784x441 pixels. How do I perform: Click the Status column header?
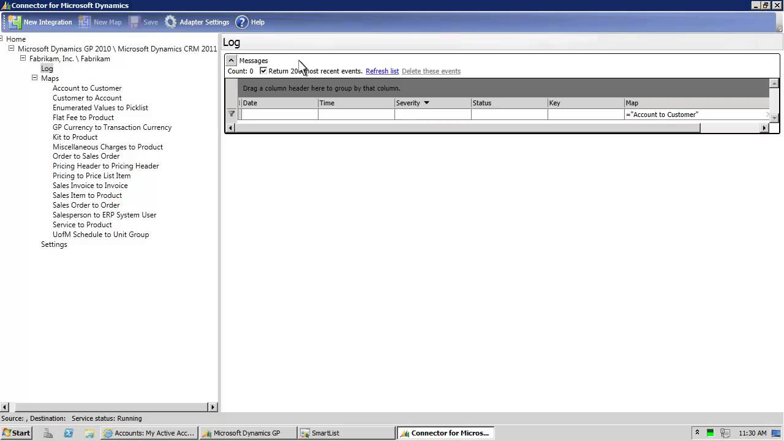(509, 103)
